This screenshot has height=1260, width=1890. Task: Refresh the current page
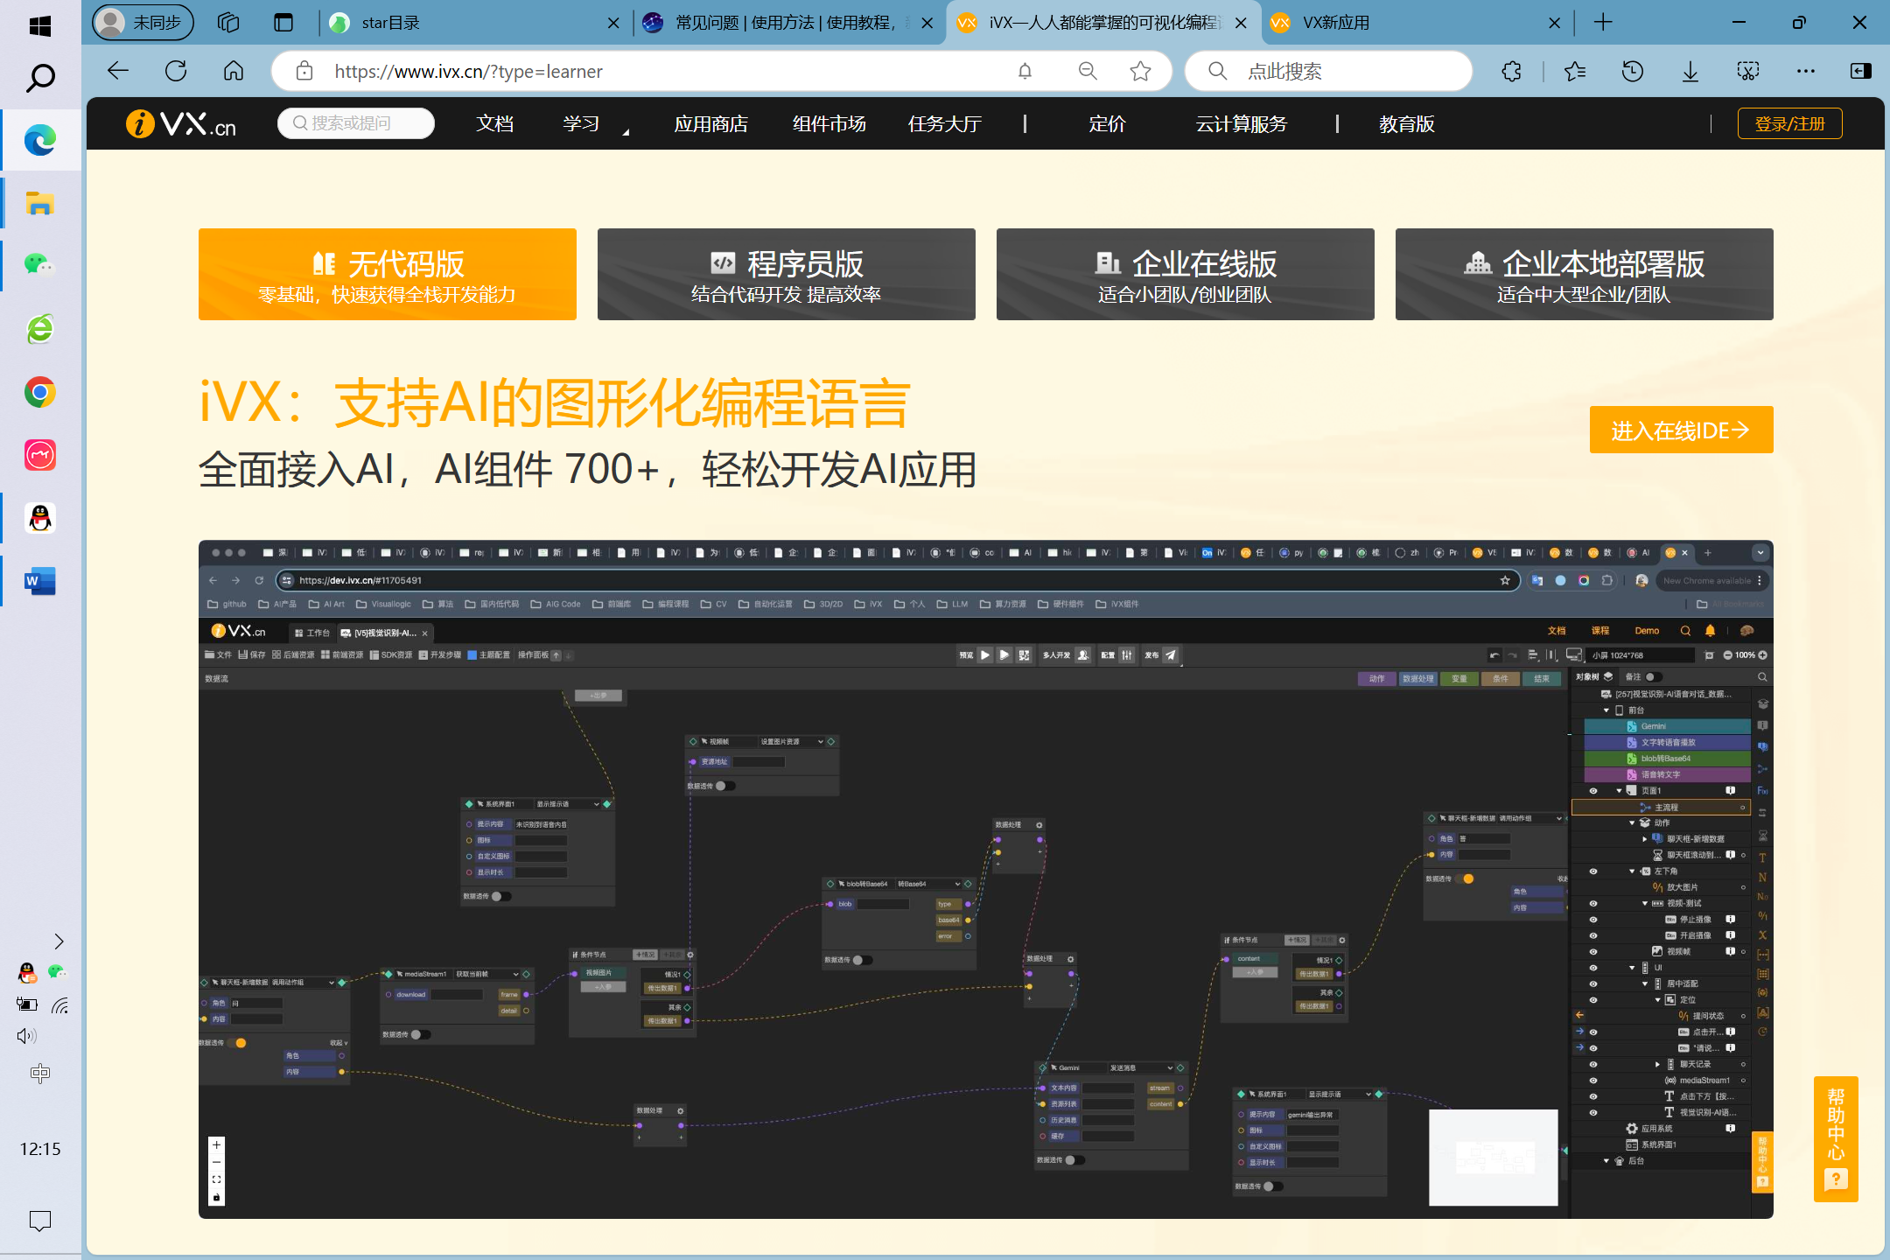176,71
